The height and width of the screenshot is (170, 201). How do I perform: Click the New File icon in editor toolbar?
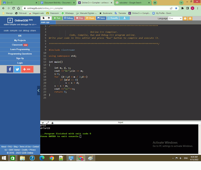pos(43,18)
